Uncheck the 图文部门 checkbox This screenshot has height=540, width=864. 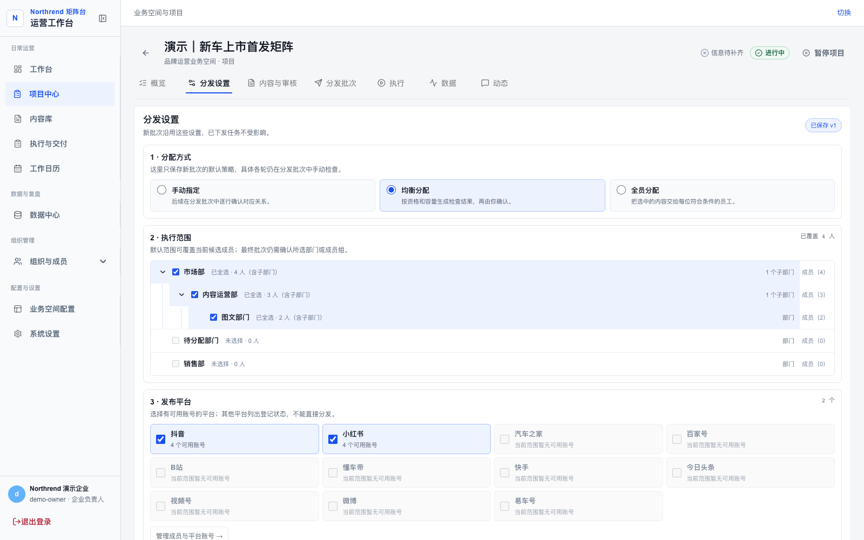(214, 318)
